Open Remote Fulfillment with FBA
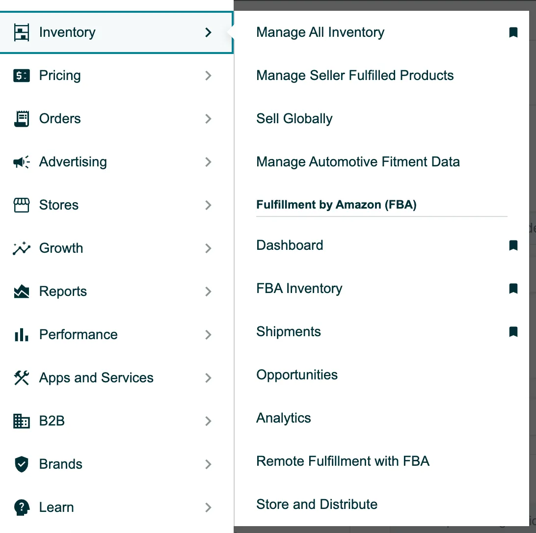This screenshot has width=536, height=533. pos(343,461)
